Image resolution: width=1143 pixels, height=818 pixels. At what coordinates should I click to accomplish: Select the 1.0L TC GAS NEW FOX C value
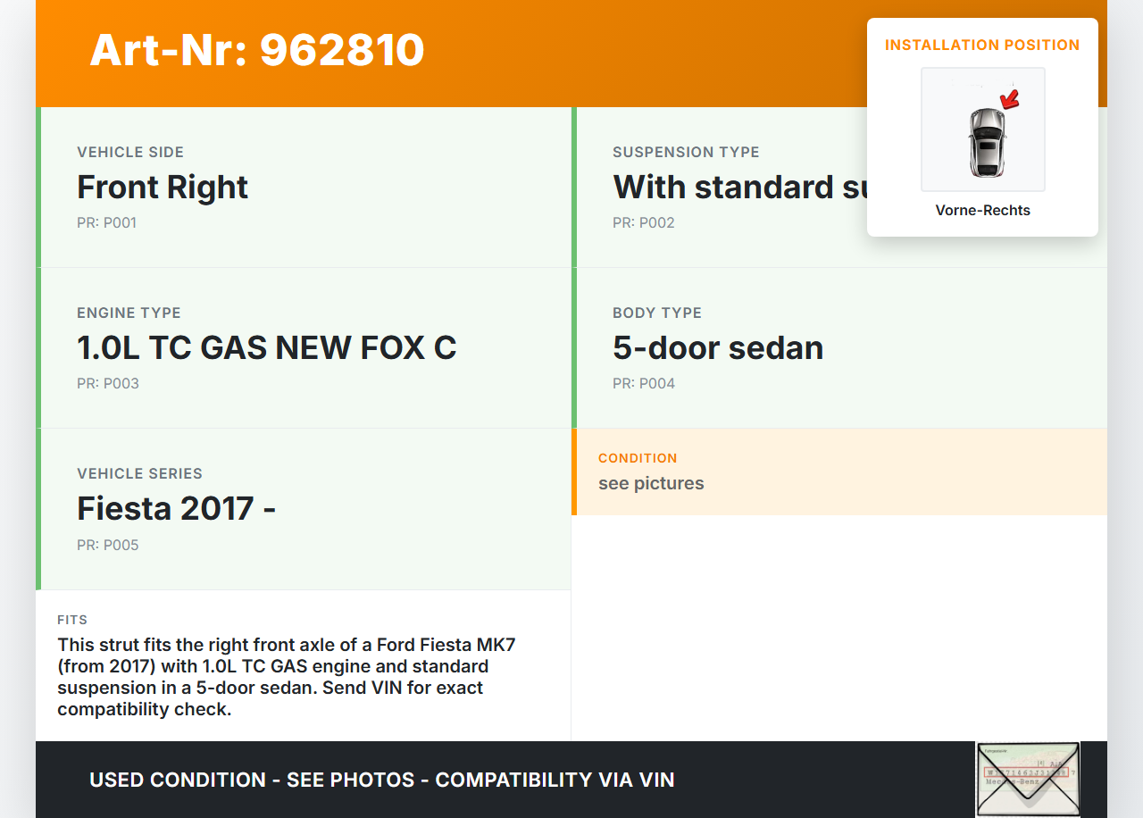pos(266,348)
